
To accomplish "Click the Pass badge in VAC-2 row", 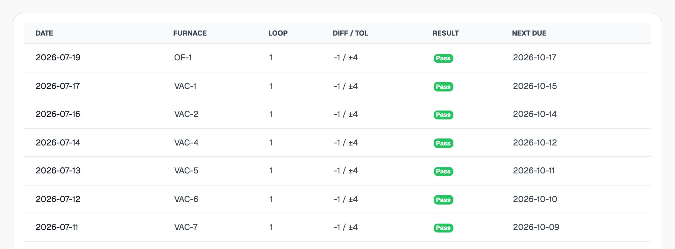I will tap(443, 115).
